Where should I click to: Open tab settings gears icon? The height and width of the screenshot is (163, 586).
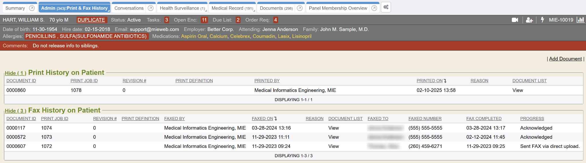pyautogui.click(x=386, y=7)
